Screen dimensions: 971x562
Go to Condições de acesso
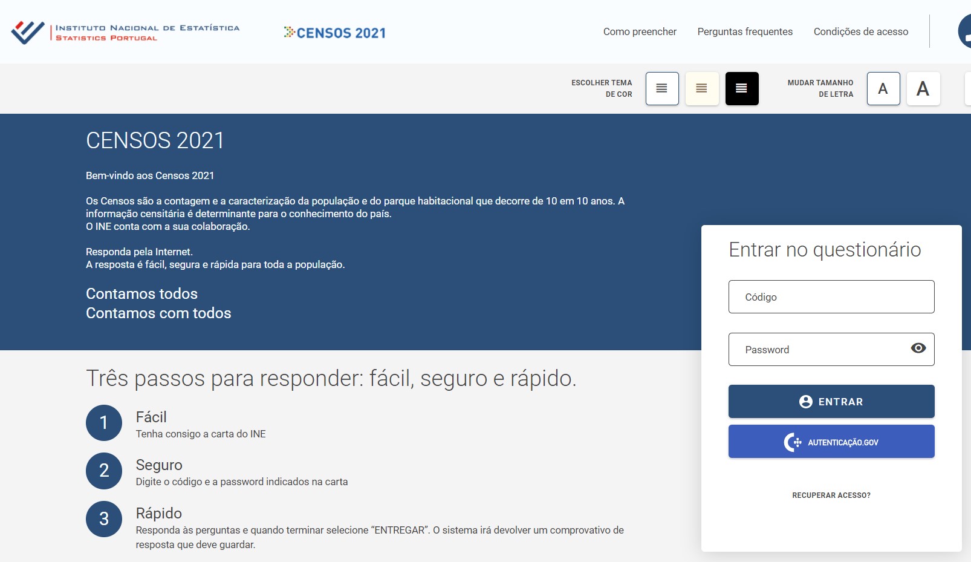tap(860, 31)
